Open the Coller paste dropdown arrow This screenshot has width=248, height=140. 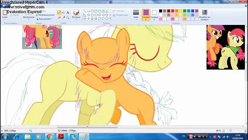pos(5,19)
